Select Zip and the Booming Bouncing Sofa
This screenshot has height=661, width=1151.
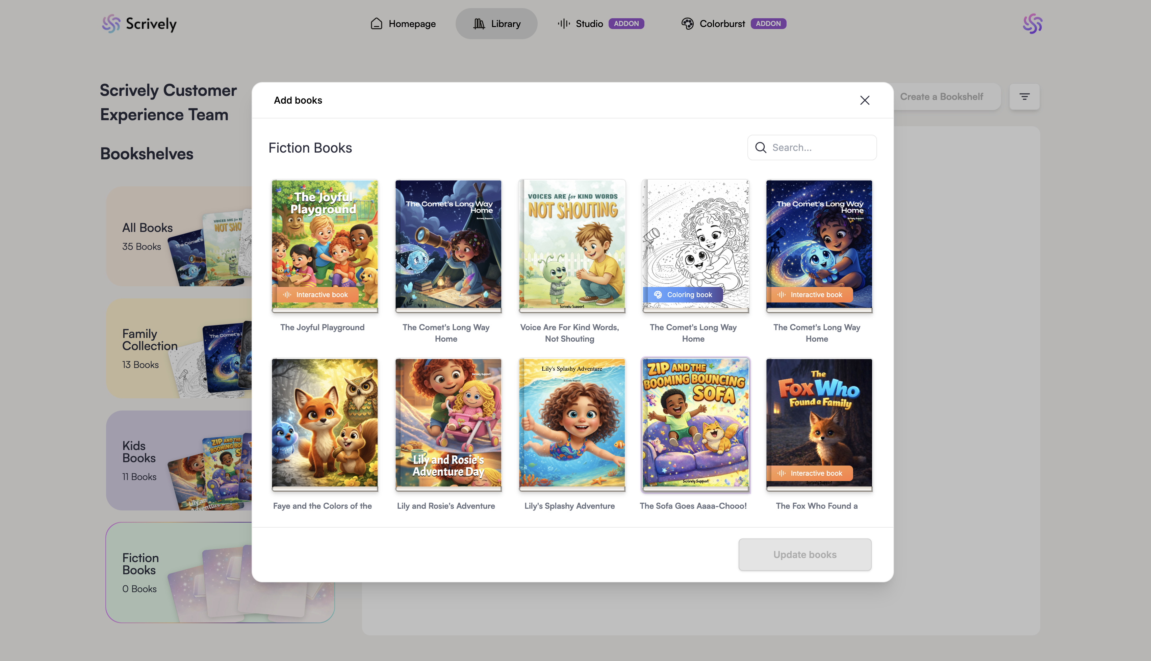point(696,423)
